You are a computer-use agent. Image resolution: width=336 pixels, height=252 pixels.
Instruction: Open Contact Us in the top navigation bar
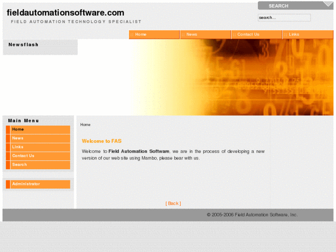[x=257, y=35]
